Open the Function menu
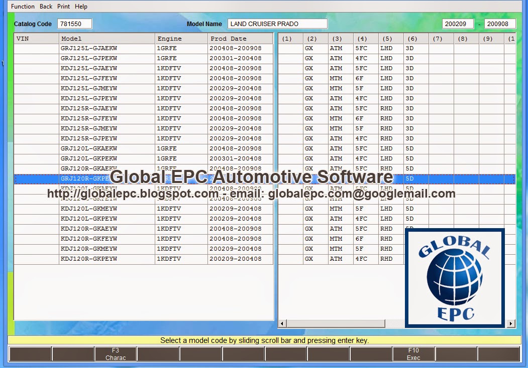528x368 pixels. pos(23,7)
